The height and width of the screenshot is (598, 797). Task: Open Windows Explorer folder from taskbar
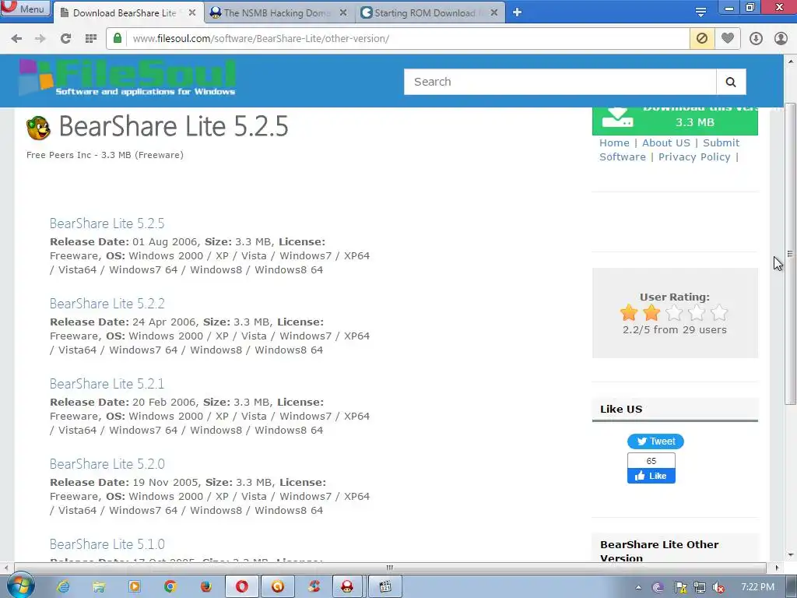(99, 587)
